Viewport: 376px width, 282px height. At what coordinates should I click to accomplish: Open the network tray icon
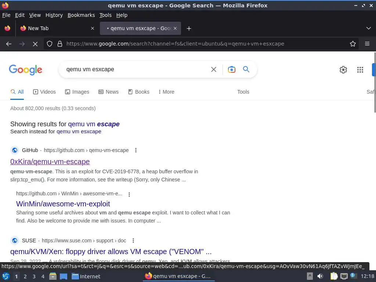pos(344,276)
